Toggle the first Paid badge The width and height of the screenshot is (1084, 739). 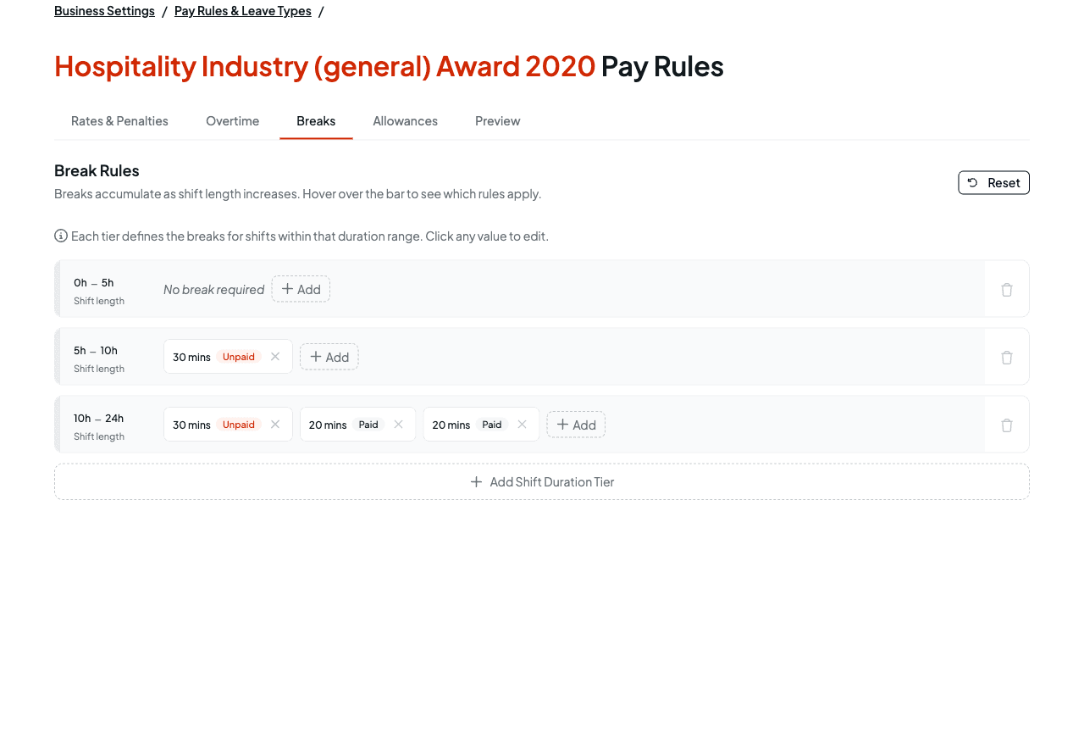tap(368, 425)
